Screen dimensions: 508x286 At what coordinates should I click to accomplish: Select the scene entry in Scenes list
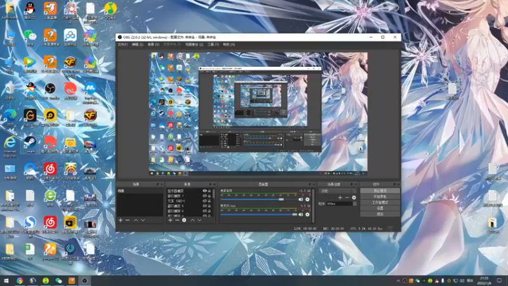pyautogui.click(x=140, y=191)
